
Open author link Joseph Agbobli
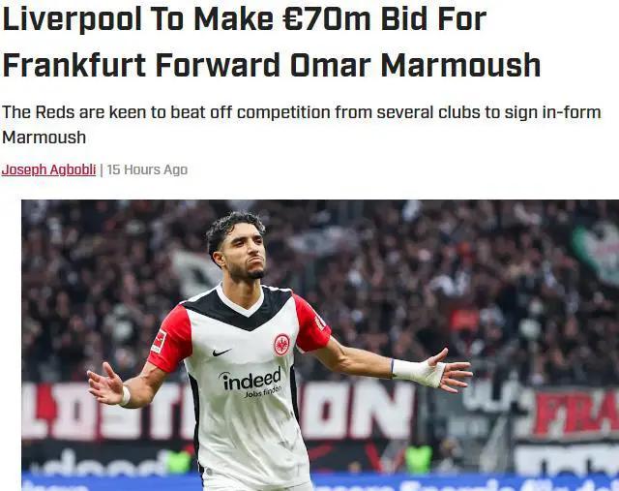pos(48,169)
